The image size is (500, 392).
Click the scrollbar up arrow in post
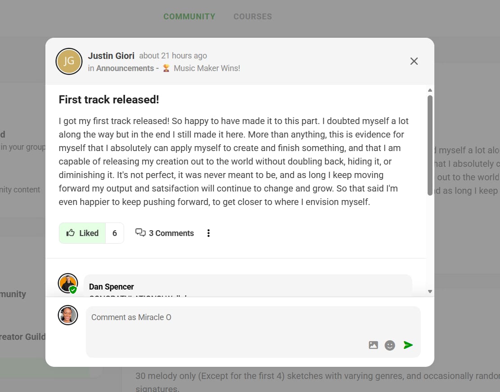430,90
